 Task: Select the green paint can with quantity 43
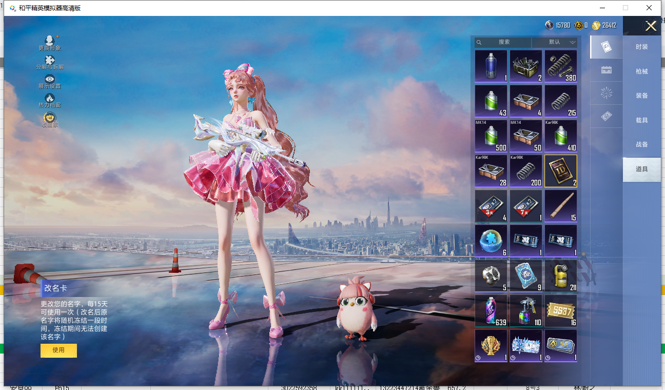[x=491, y=101]
